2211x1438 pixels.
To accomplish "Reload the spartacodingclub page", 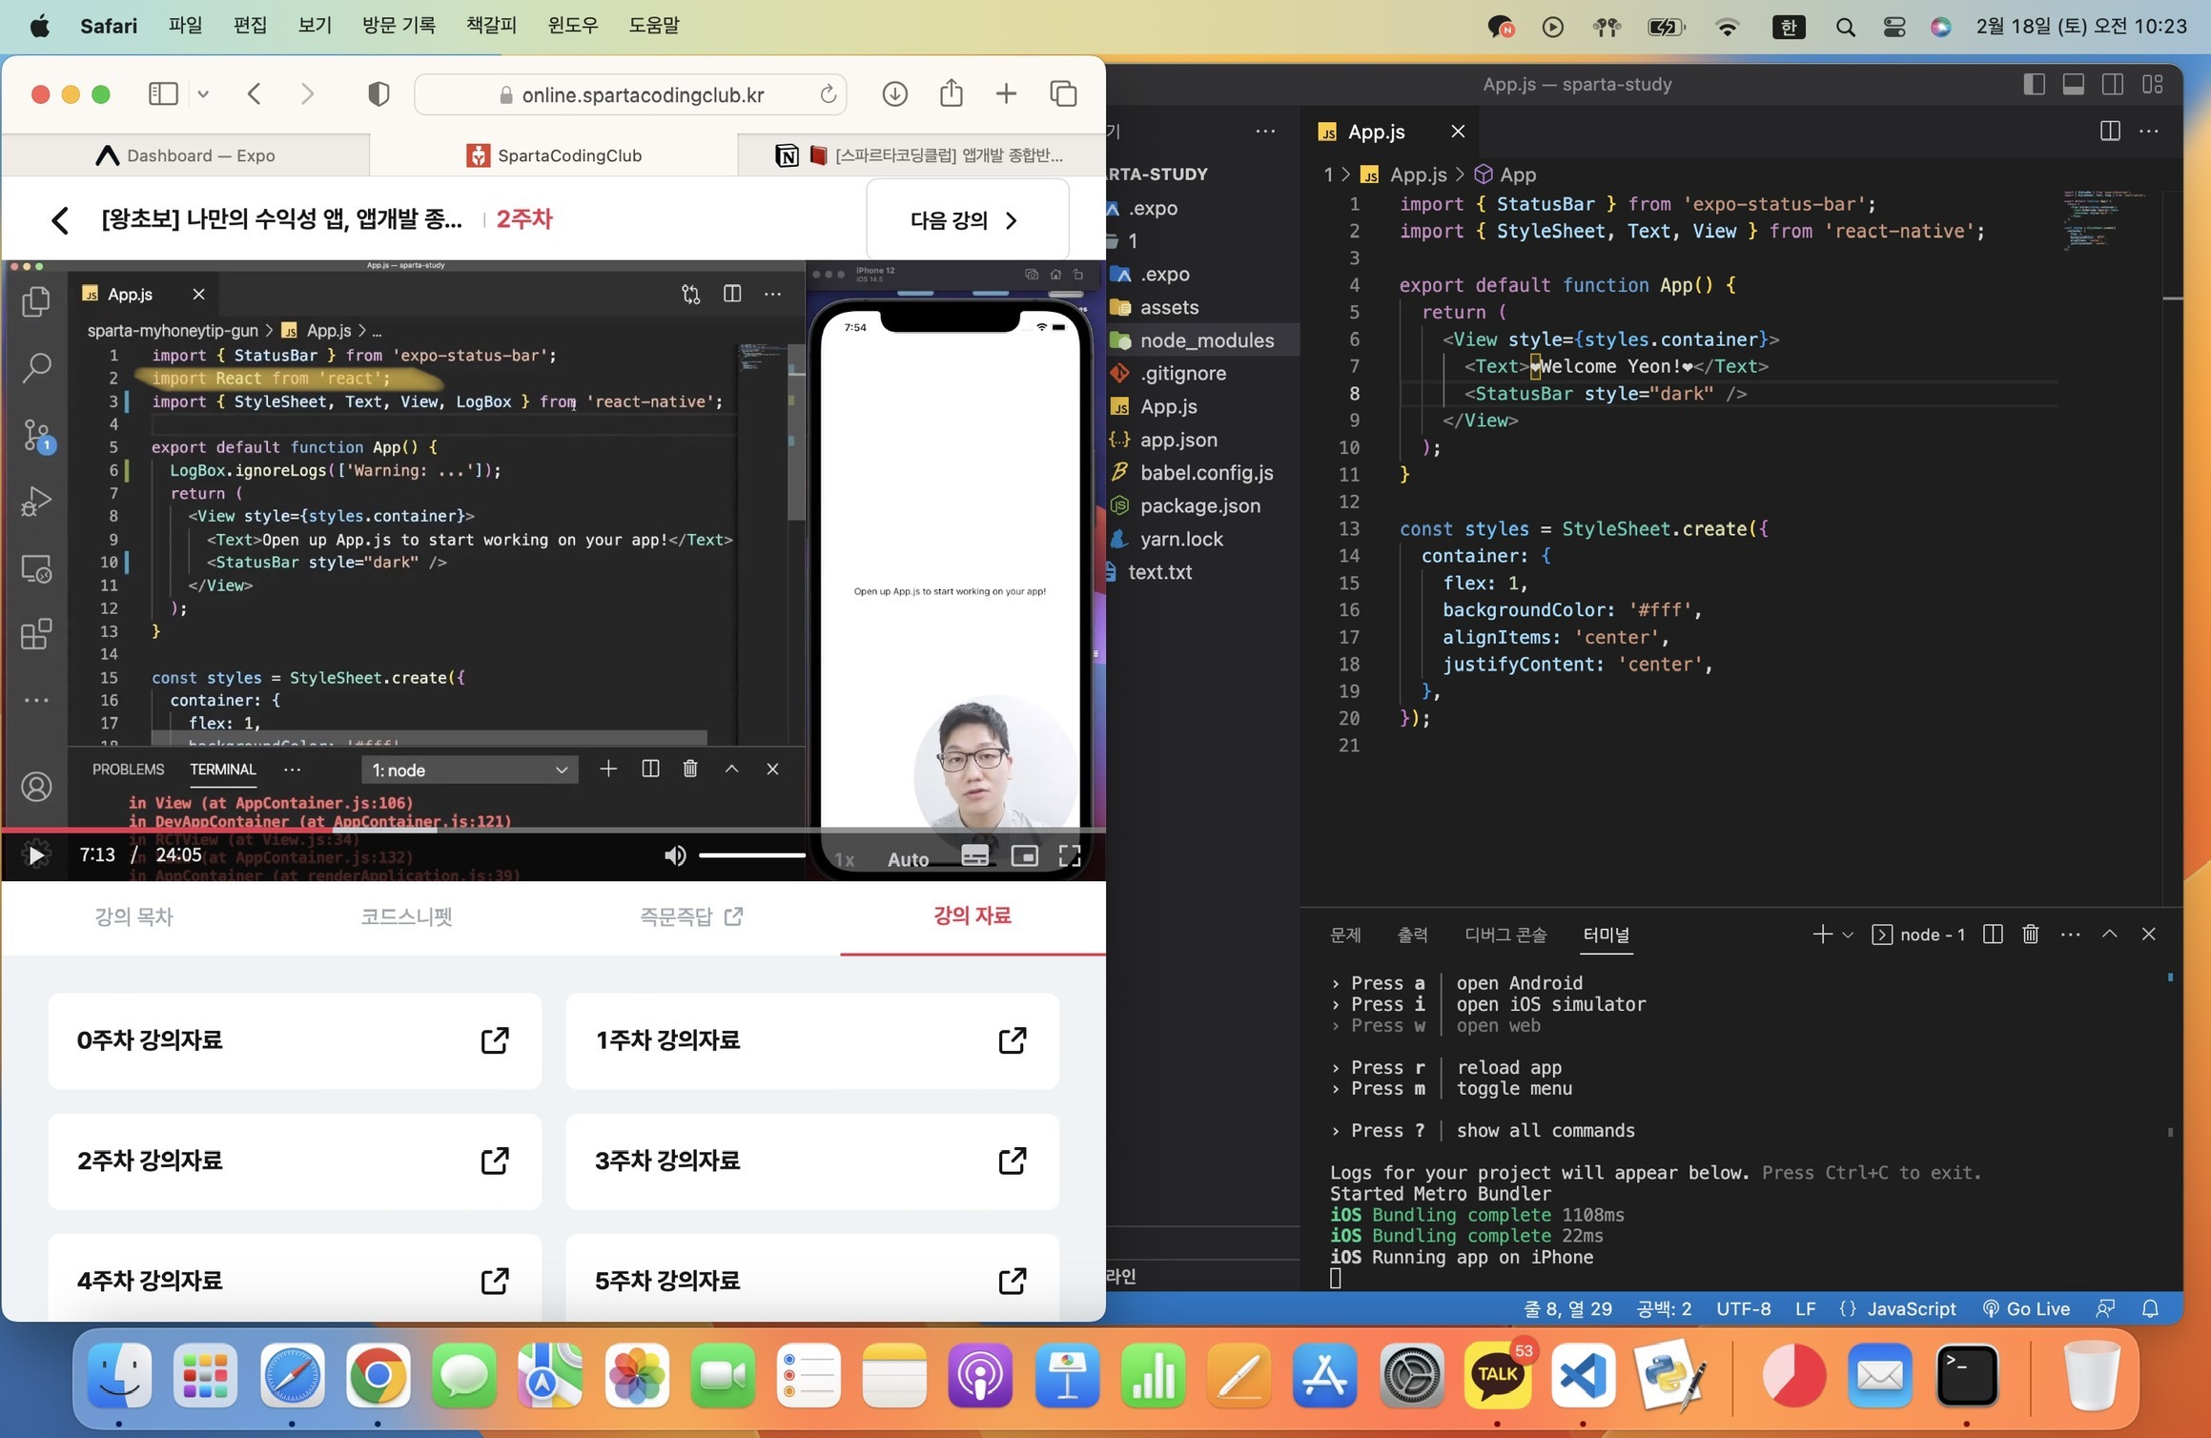I will coord(828,93).
